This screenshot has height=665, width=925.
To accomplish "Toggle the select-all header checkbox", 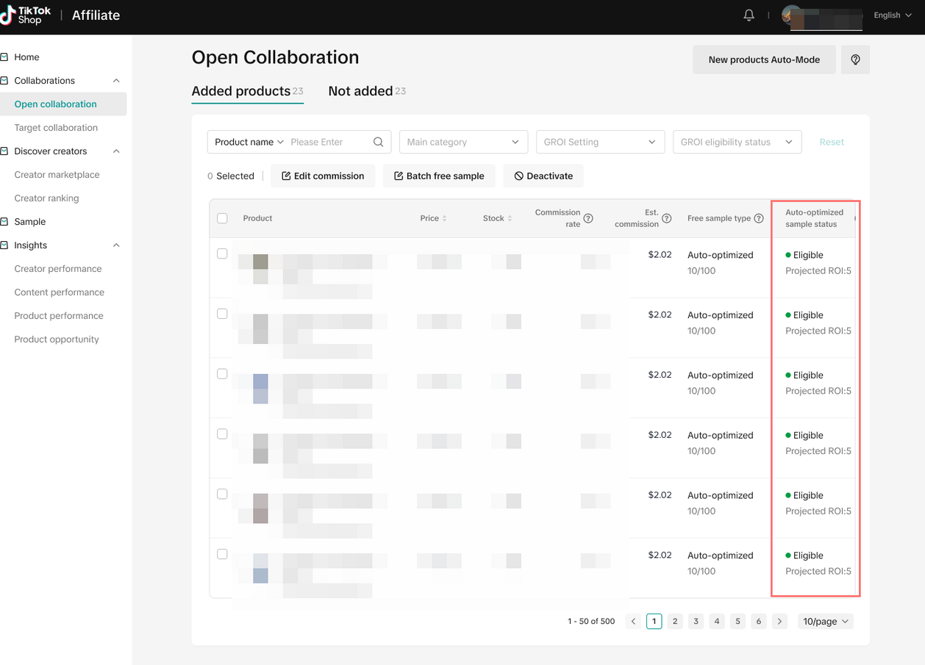I will [222, 218].
